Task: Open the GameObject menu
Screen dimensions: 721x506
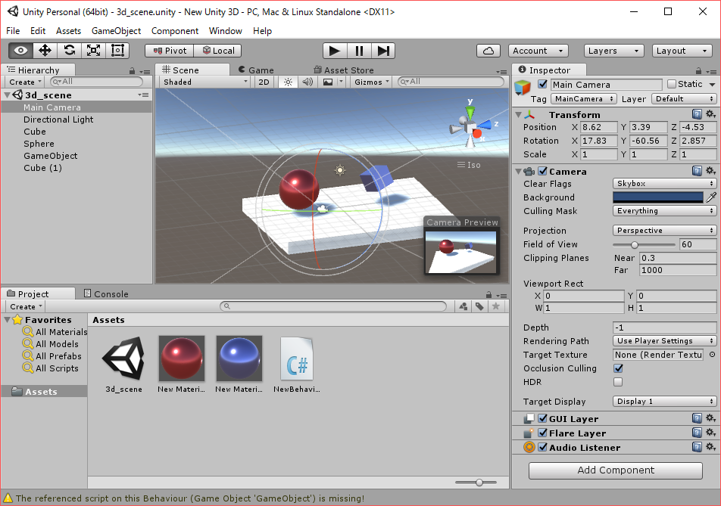Action: (116, 31)
